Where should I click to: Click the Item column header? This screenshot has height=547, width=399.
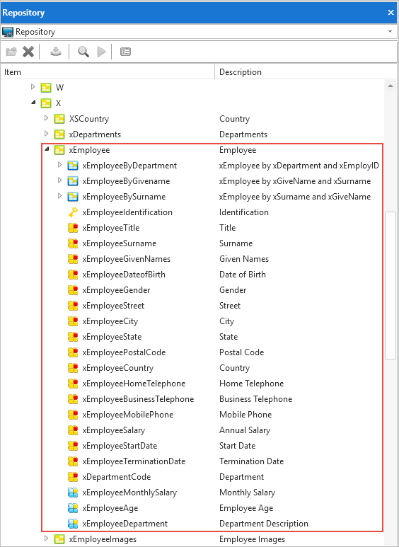(108, 72)
